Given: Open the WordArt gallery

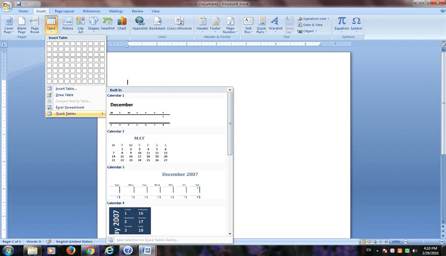Looking at the screenshot, I should (x=275, y=24).
